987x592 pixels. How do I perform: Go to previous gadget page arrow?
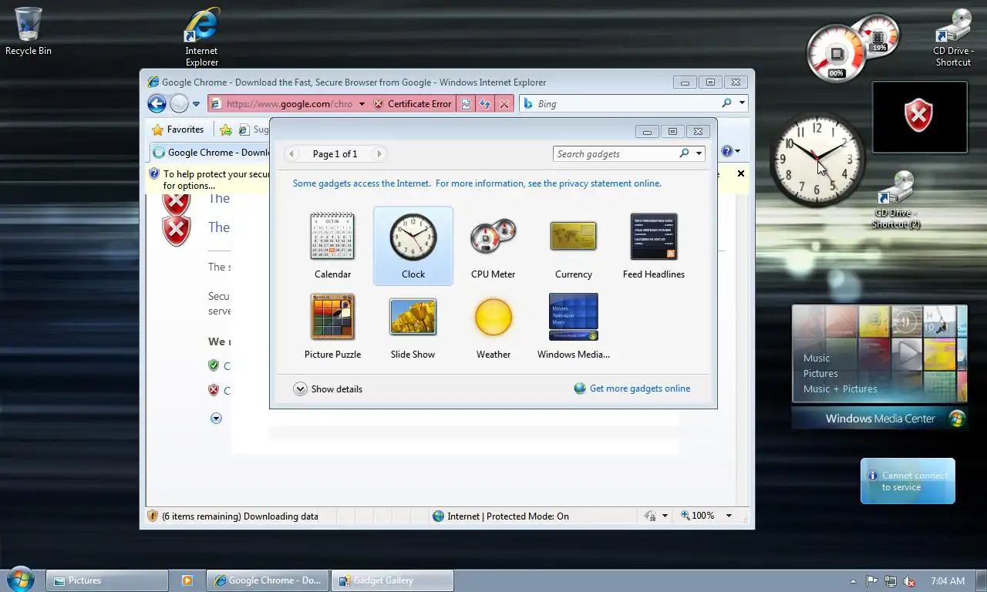point(291,153)
